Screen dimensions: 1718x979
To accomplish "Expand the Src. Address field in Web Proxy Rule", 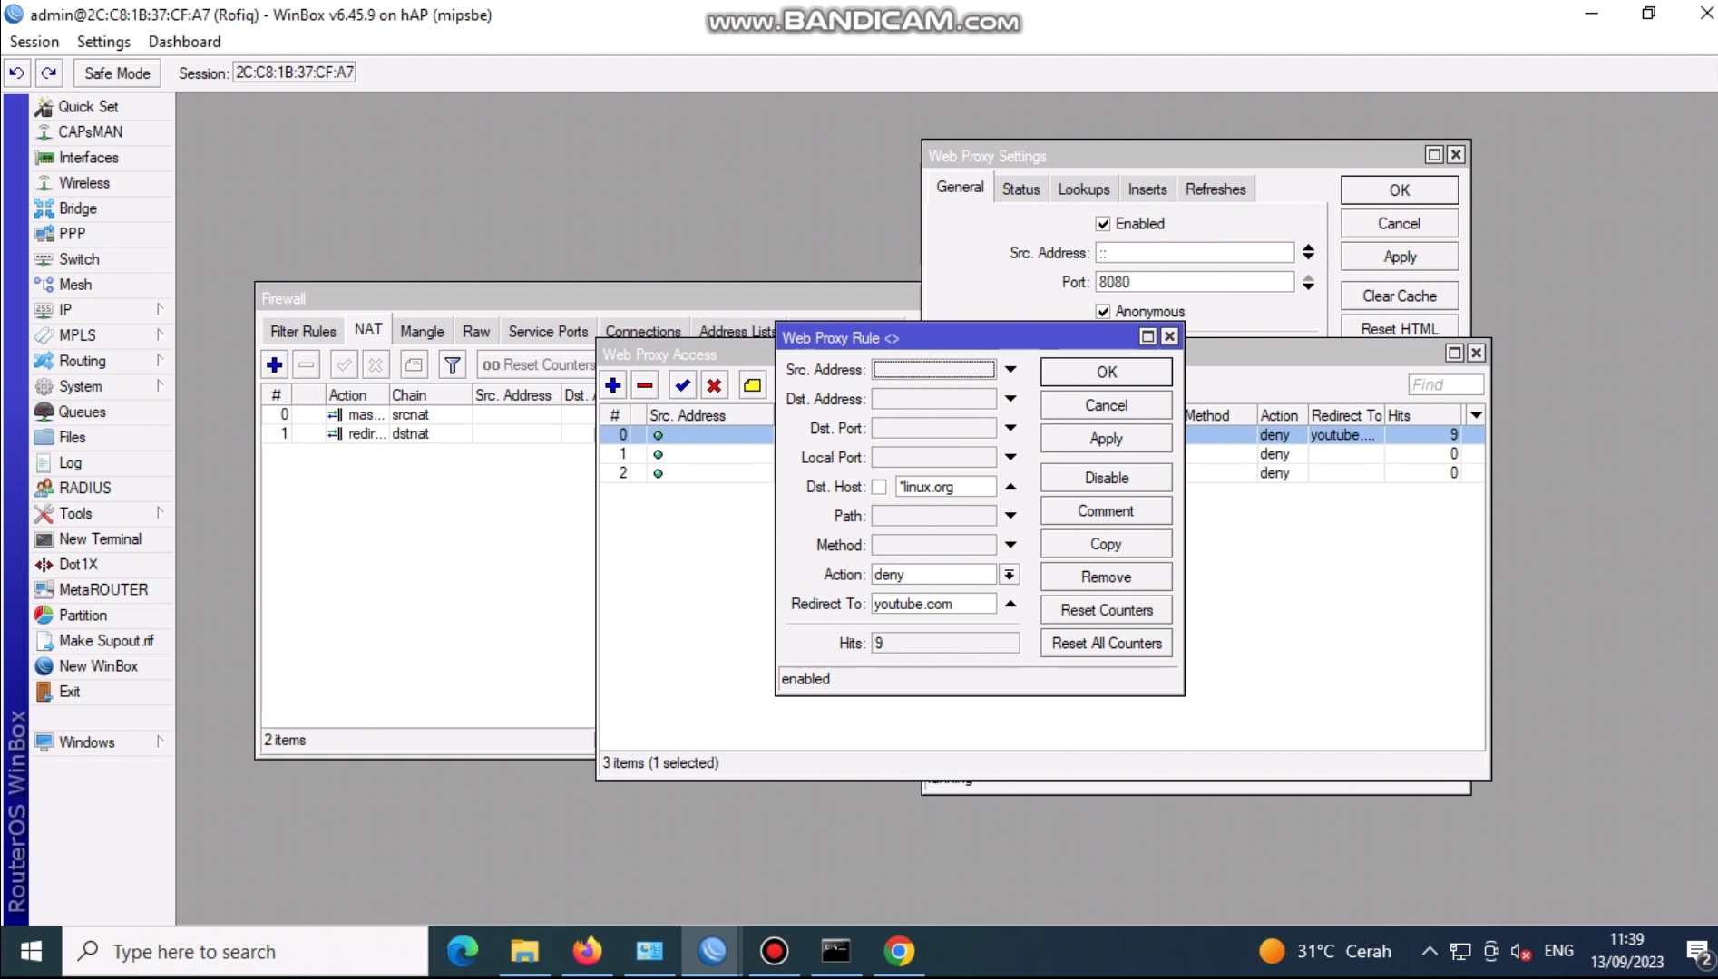I will point(1010,369).
